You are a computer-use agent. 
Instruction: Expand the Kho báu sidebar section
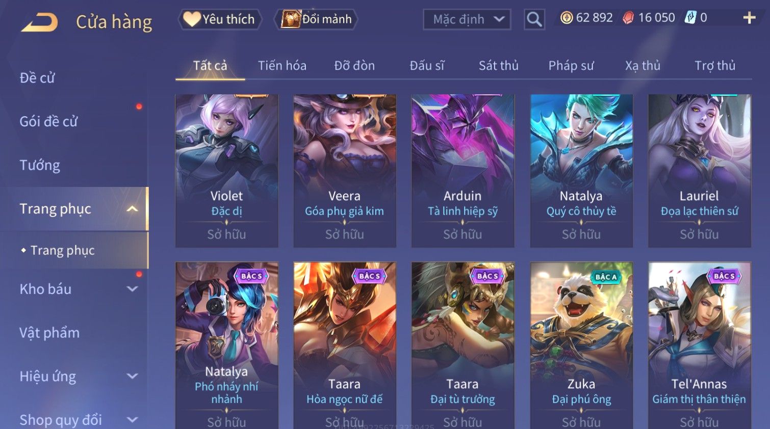[x=132, y=289]
